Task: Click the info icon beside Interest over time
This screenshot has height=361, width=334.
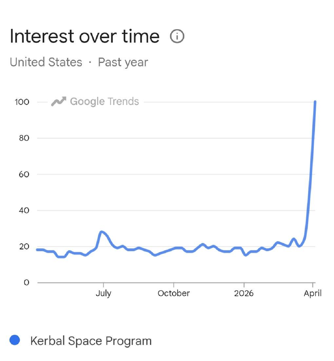Action: [177, 36]
